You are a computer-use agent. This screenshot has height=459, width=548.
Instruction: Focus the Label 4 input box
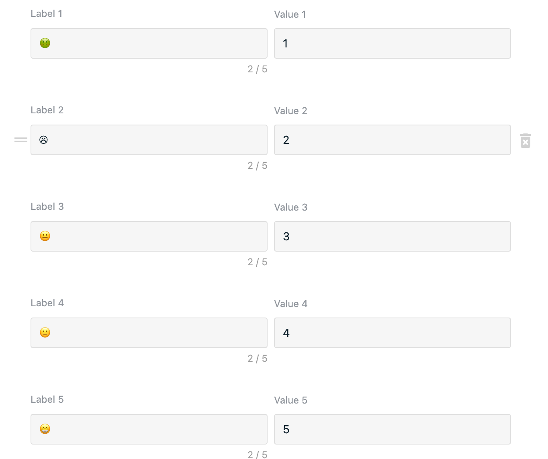pos(149,333)
